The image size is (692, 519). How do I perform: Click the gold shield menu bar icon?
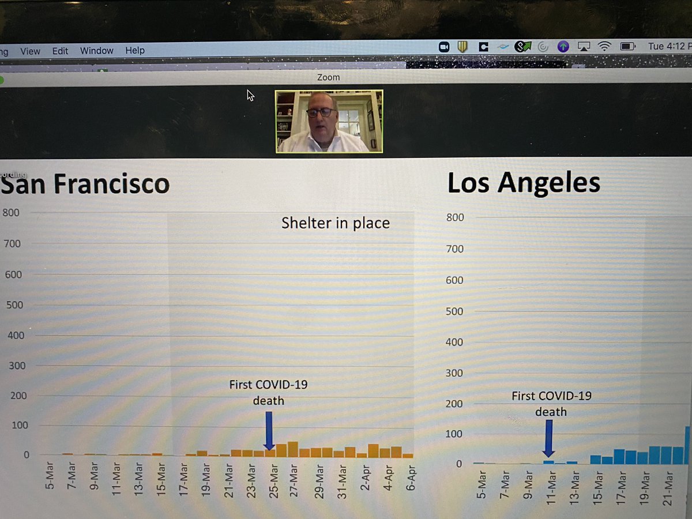462,47
